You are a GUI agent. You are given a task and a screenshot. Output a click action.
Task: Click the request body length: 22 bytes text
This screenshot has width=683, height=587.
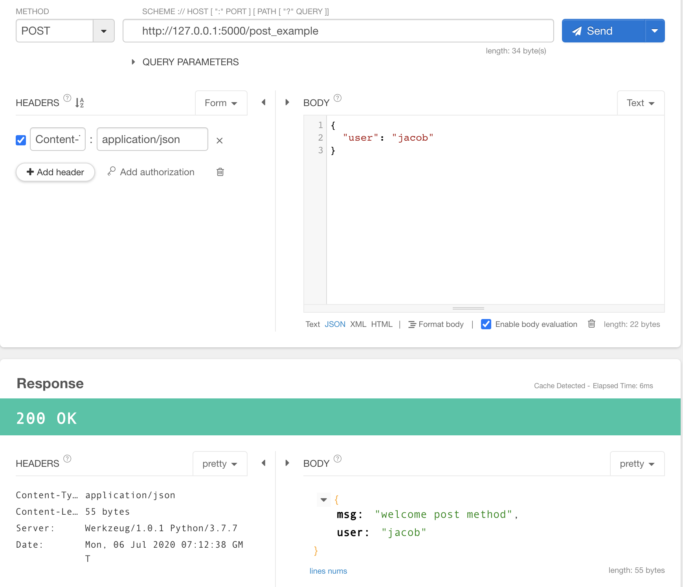pos(632,324)
